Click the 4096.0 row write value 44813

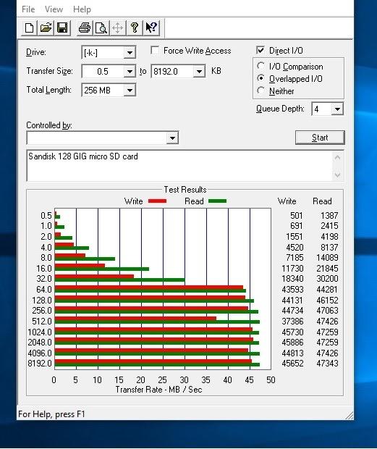pos(292,353)
